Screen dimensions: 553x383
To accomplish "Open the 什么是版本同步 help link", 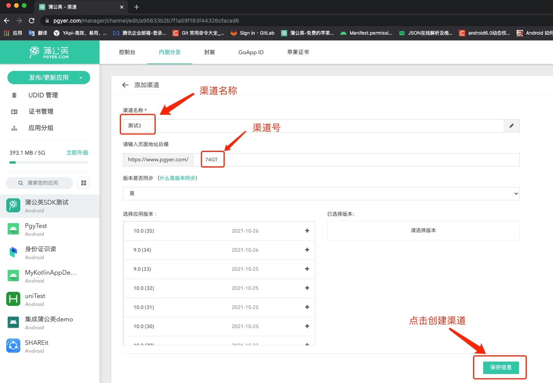I will point(177,178).
